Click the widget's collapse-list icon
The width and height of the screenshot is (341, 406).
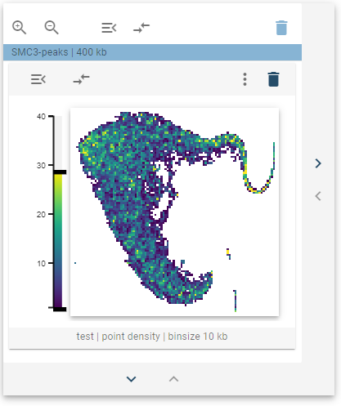[x=38, y=79]
